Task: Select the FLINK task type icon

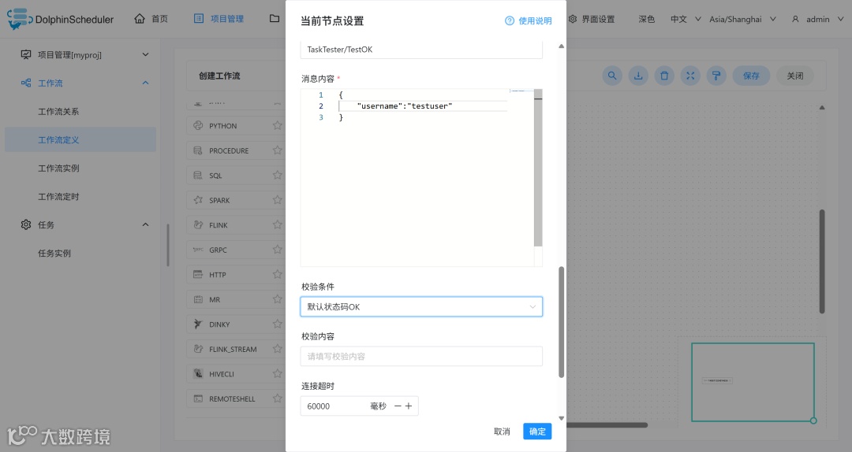Action: [198, 224]
